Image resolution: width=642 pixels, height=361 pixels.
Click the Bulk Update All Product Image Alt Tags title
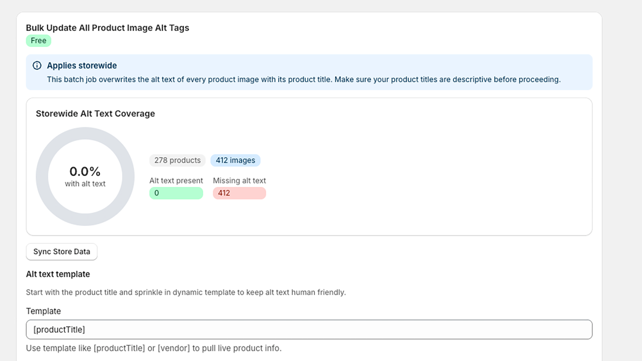coord(108,28)
